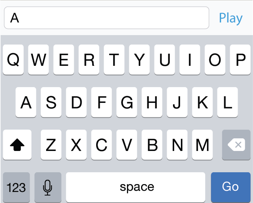Tap the G key
253x203 pixels.
coord(126,102)
